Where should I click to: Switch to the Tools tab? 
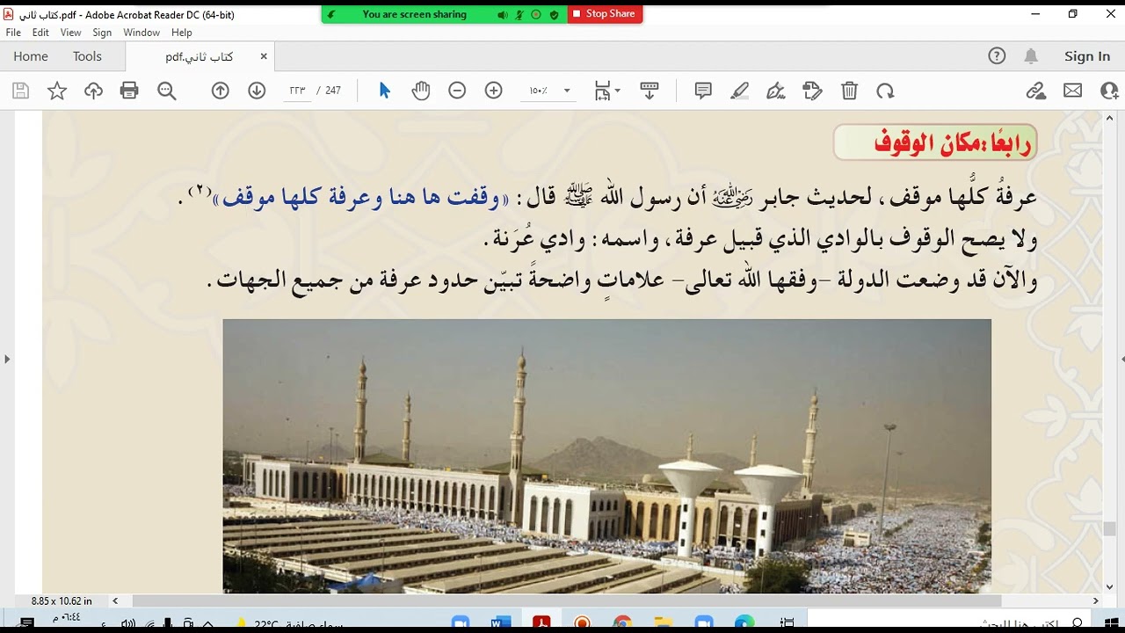click(x=87, y=56)
